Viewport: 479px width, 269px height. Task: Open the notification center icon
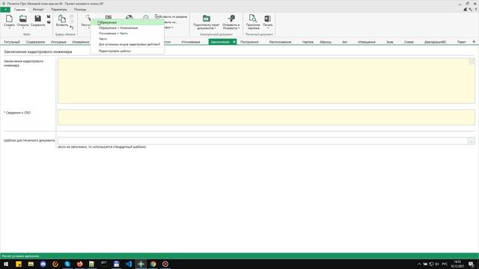[x=471, y=264]
